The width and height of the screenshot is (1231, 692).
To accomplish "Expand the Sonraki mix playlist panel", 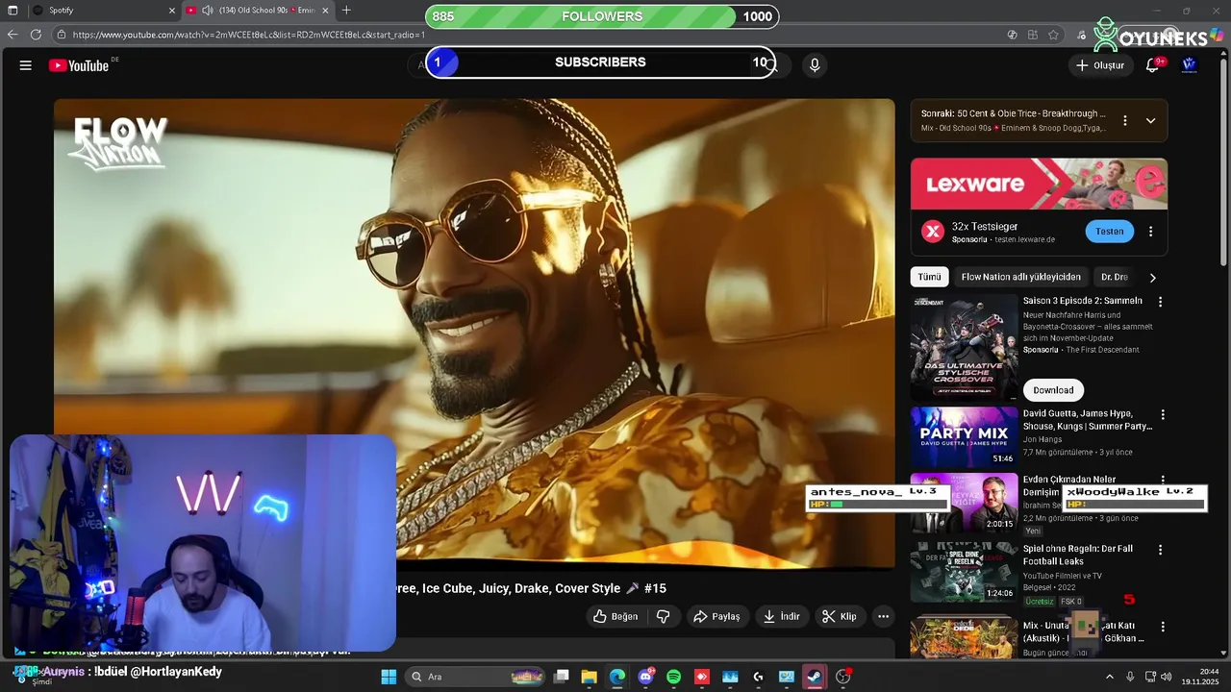I will click(1150, 121).
